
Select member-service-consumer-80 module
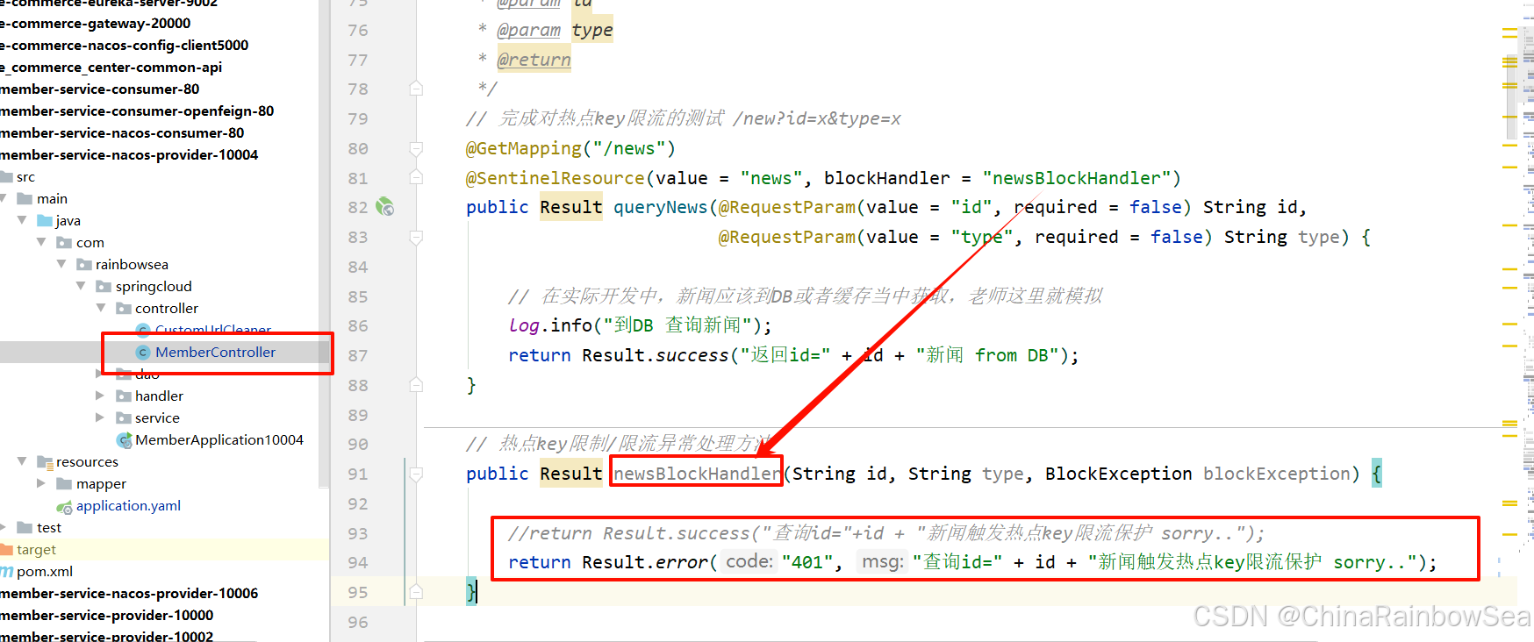click(x=99, y=89)
